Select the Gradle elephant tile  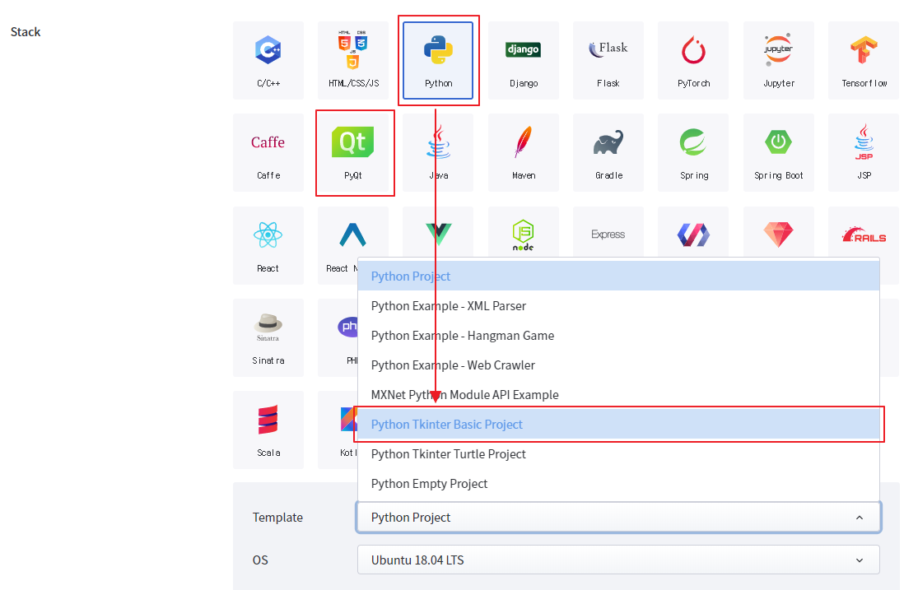[x=608, y=153]
